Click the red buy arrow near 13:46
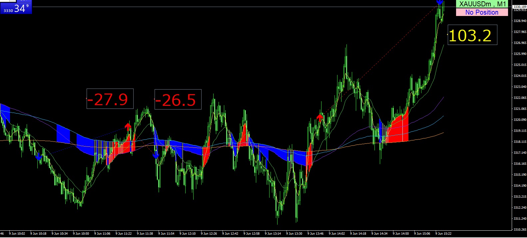 pyautogui.click(x=320, y=117)
